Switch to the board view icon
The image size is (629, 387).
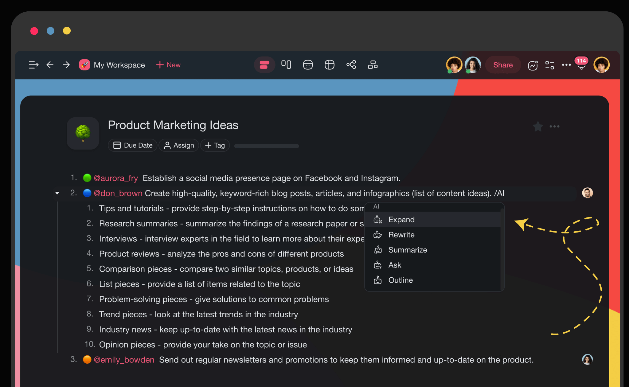[x=286, y=64]
